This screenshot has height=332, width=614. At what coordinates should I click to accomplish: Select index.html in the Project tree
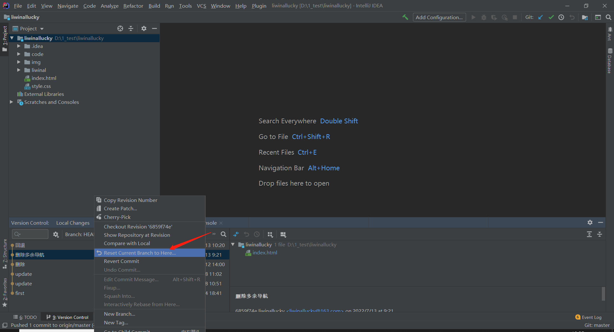click(44, 78)
